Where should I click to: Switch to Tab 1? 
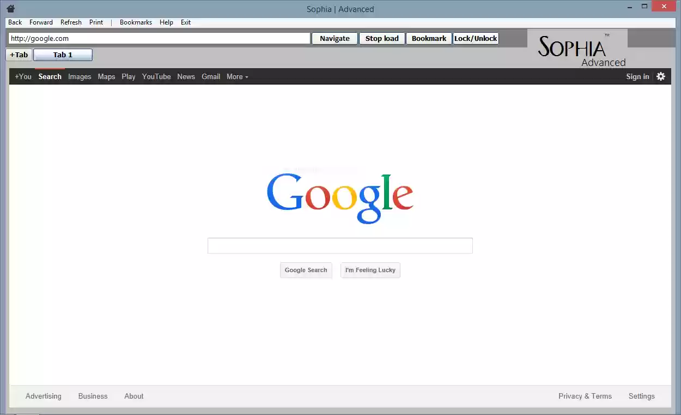(x=62, y=55)
